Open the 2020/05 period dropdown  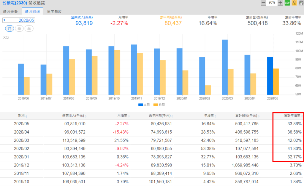19,20
